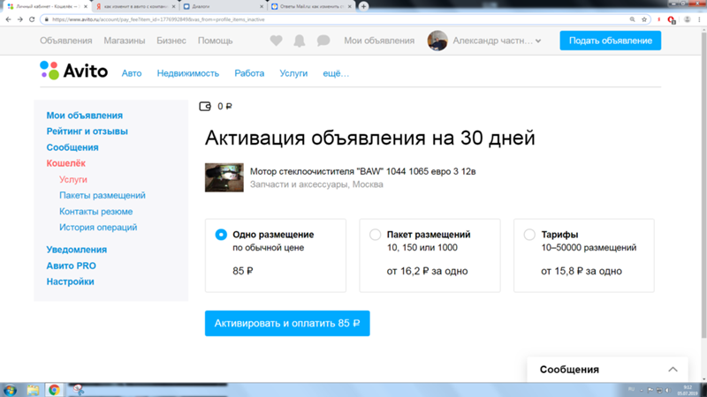
Task: Open the Авто category
Action: pyautogui.click(x=132, y=73)
